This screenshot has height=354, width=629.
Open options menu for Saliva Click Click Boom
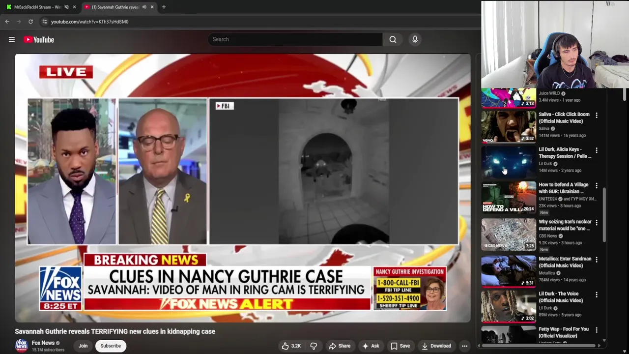coord(597,115)
